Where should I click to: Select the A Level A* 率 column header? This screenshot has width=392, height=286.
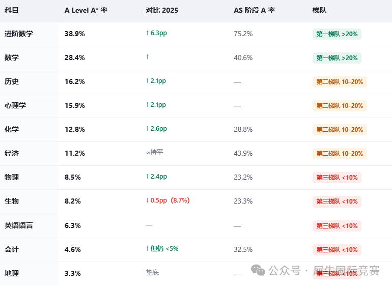(86, 10)
